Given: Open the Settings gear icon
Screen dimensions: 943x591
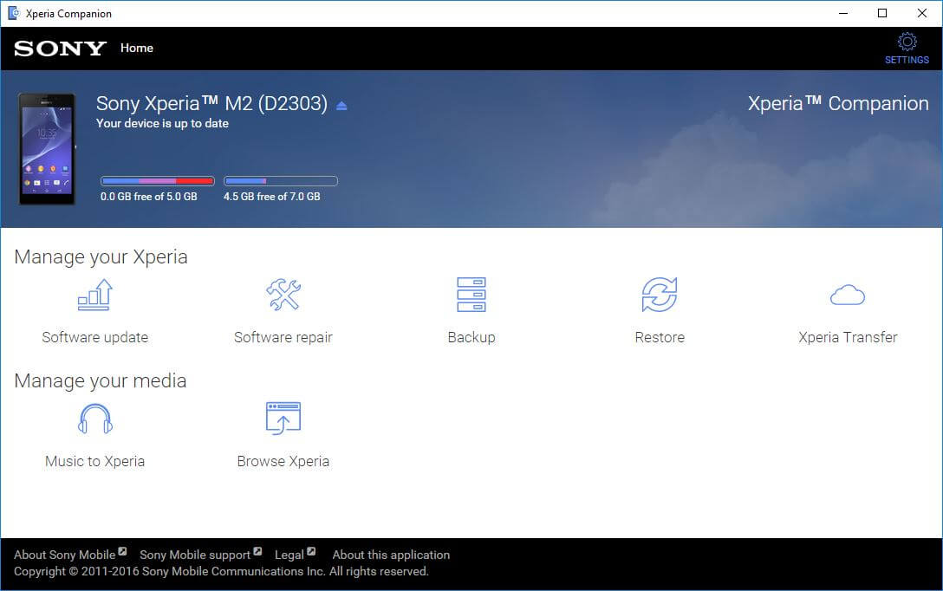Looking at the screenshot, I should pyautogui.click(x=907, y=42).
